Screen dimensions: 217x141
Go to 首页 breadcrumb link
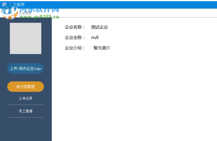pos(11,13)
